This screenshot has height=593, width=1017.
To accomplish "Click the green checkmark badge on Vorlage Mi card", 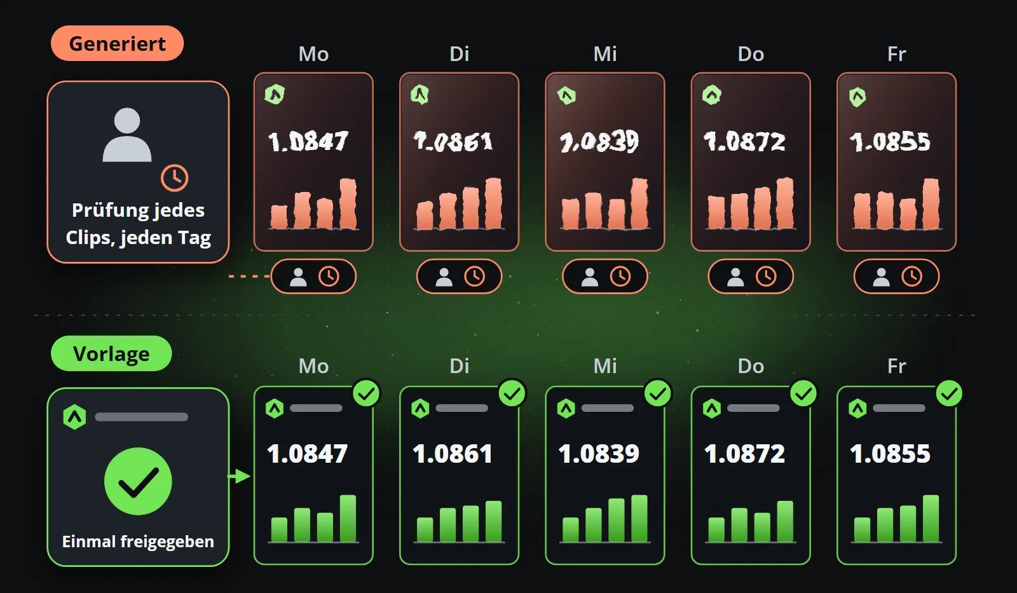I will (658, 394).
